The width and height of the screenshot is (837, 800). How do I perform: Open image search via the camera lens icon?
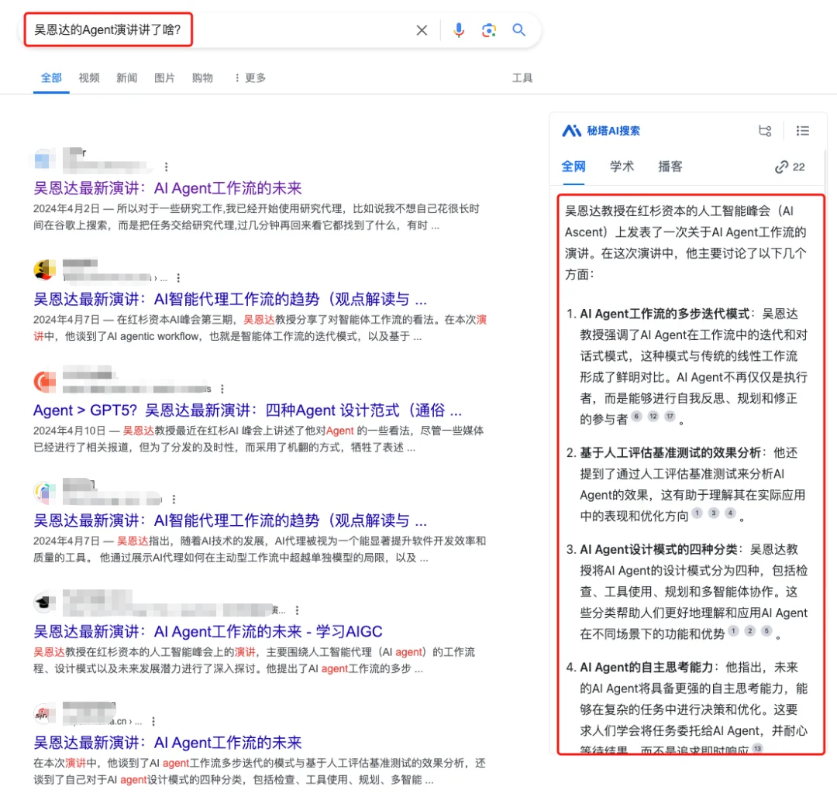[x=489, y=30]
